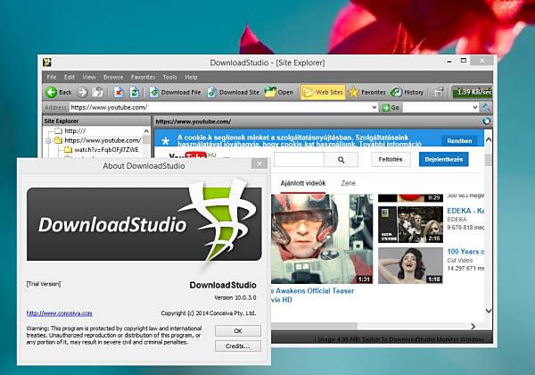Screen dimensions: 535x375
Task: Click the '[Trial Version]' text
Action: [44, 284]
